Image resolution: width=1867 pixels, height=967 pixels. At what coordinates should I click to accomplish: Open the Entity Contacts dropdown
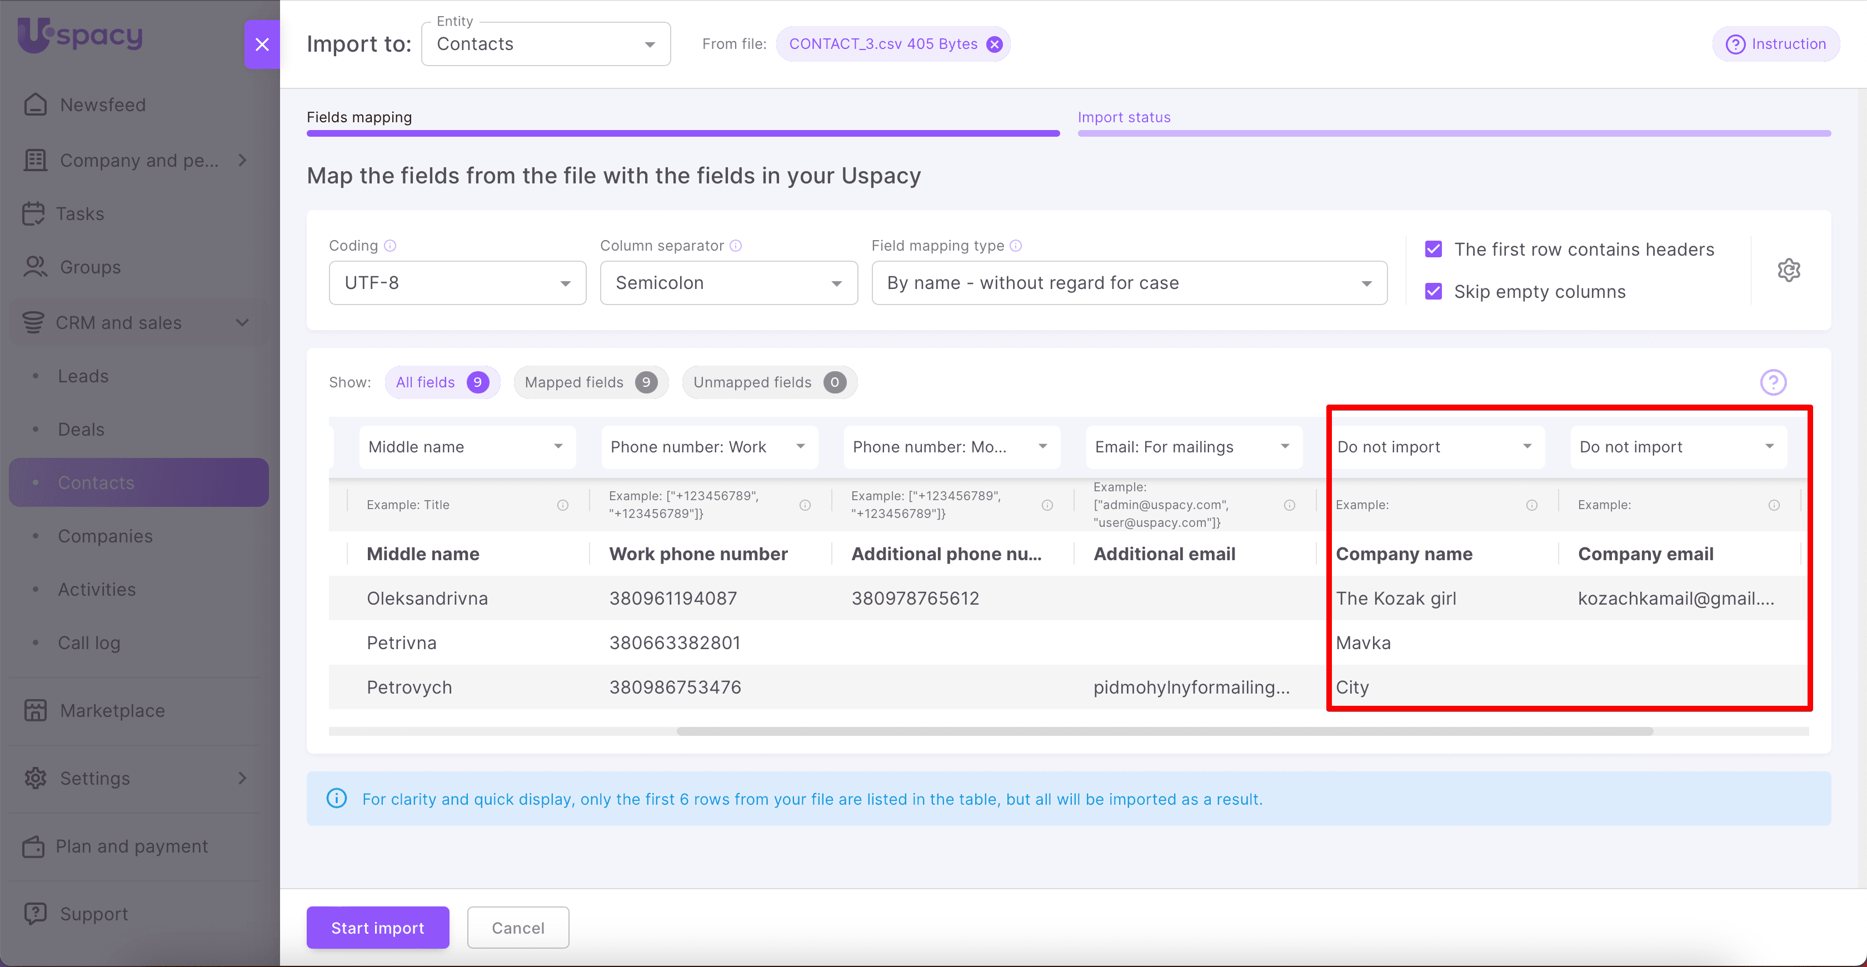(x=546, y=44)
